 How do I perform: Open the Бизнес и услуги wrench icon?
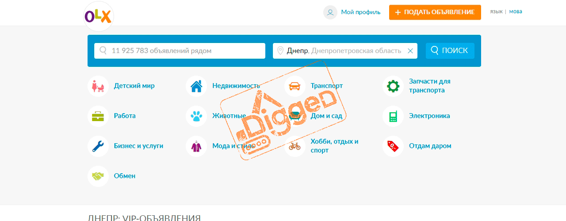point(98,146)
